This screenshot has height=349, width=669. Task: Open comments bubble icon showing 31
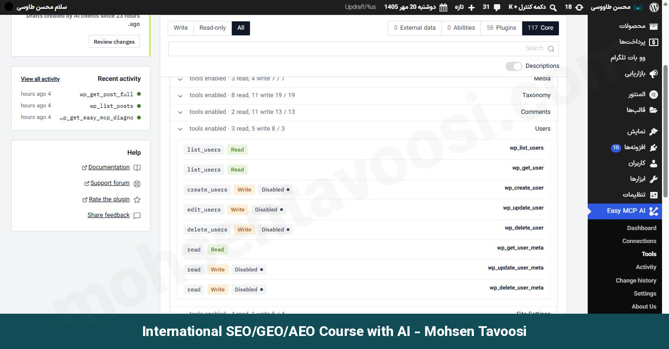click(x=497, y=7)
